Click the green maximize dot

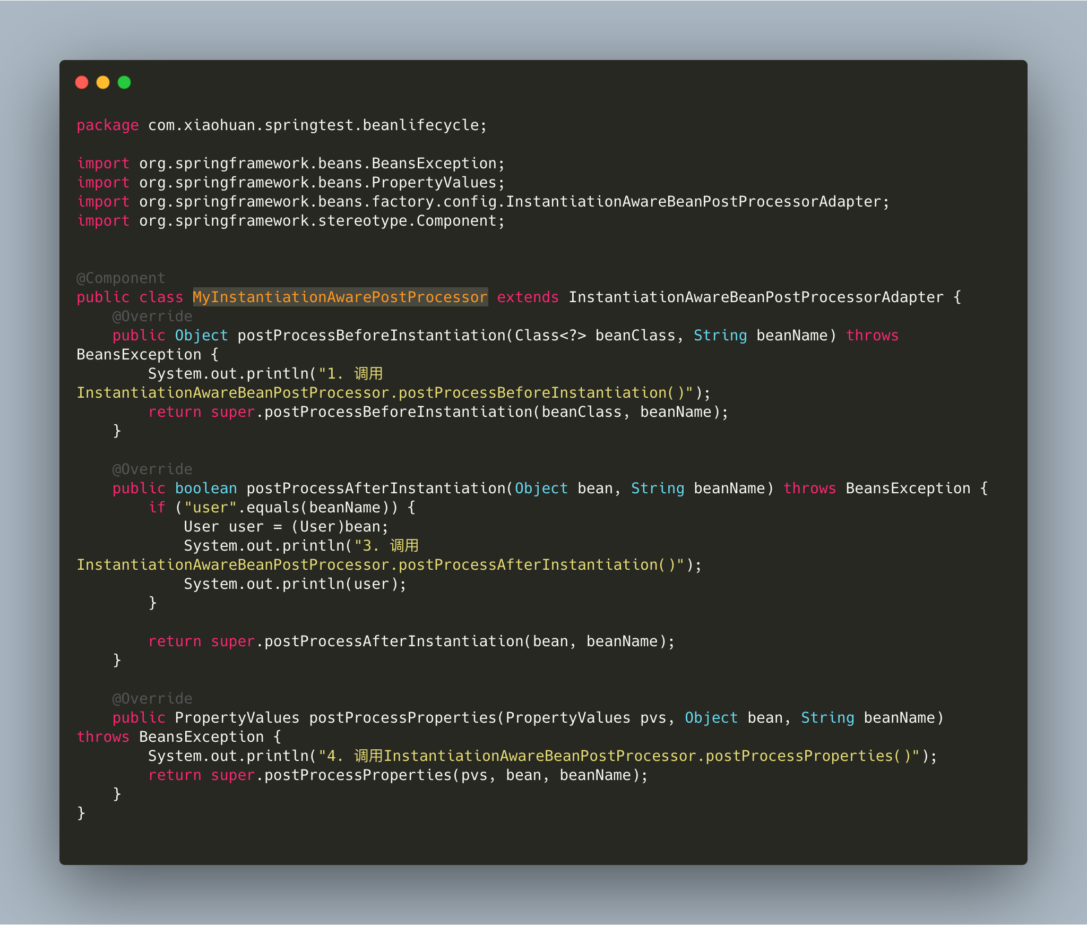pos(124,82)
